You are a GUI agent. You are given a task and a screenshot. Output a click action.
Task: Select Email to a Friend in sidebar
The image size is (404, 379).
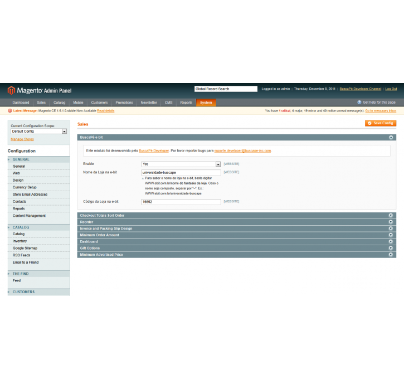click(26, 263)
